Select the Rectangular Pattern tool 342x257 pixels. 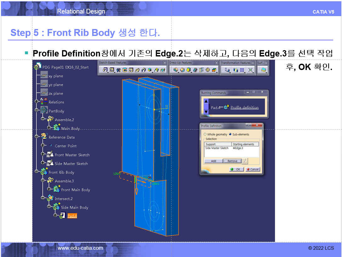click(x=242, y=70)
